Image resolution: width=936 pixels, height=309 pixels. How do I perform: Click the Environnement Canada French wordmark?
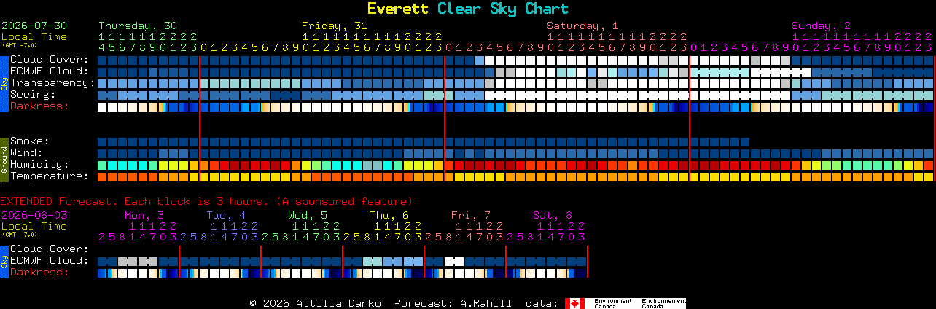[x=663, y=303]
